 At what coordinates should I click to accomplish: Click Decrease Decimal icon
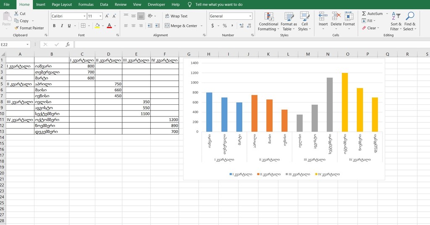(249, 26)
